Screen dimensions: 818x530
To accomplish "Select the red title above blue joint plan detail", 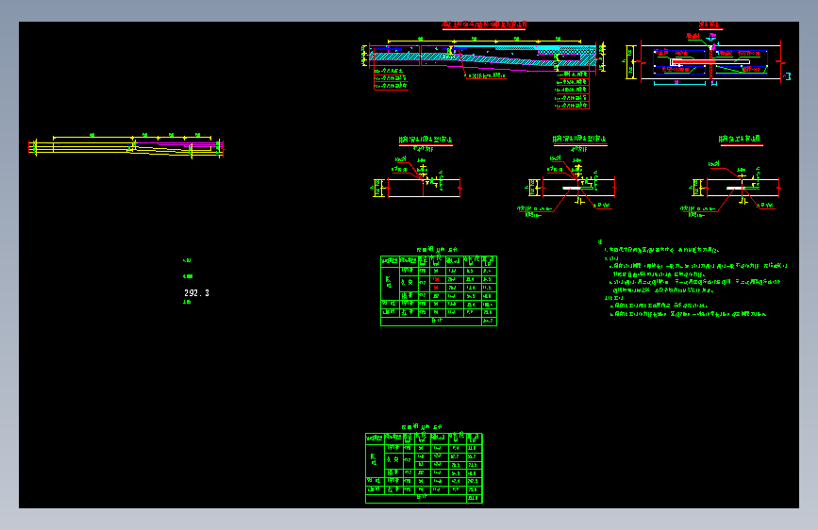I will tap(709, 25).
